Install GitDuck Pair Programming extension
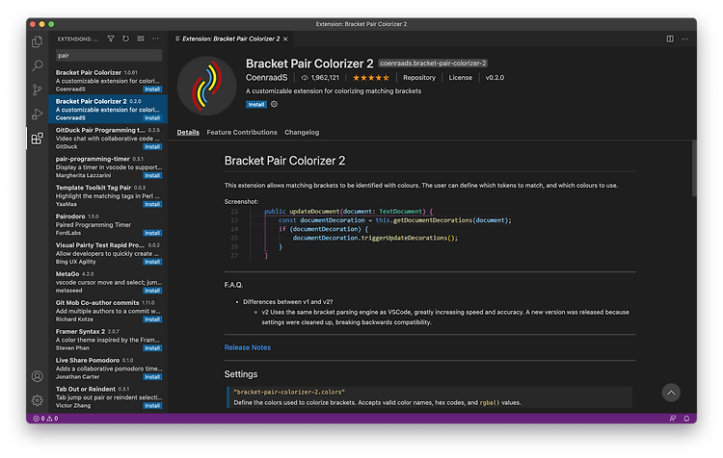The height and width of the screenshot is (458, 723). point(152,147)
